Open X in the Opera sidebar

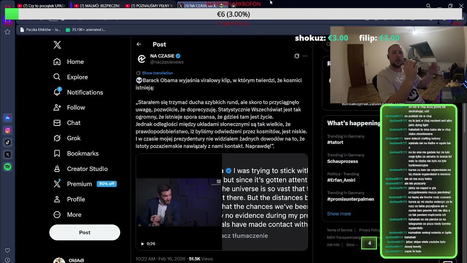click(x=8, y=155)
